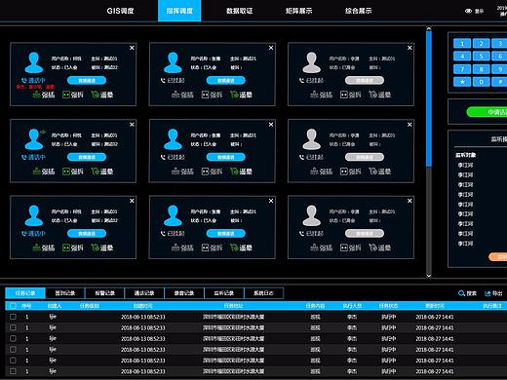The image size is (507, 380).
Task: Click 强拆 icon in third-row middle card
Action: [x=205, y=247]
